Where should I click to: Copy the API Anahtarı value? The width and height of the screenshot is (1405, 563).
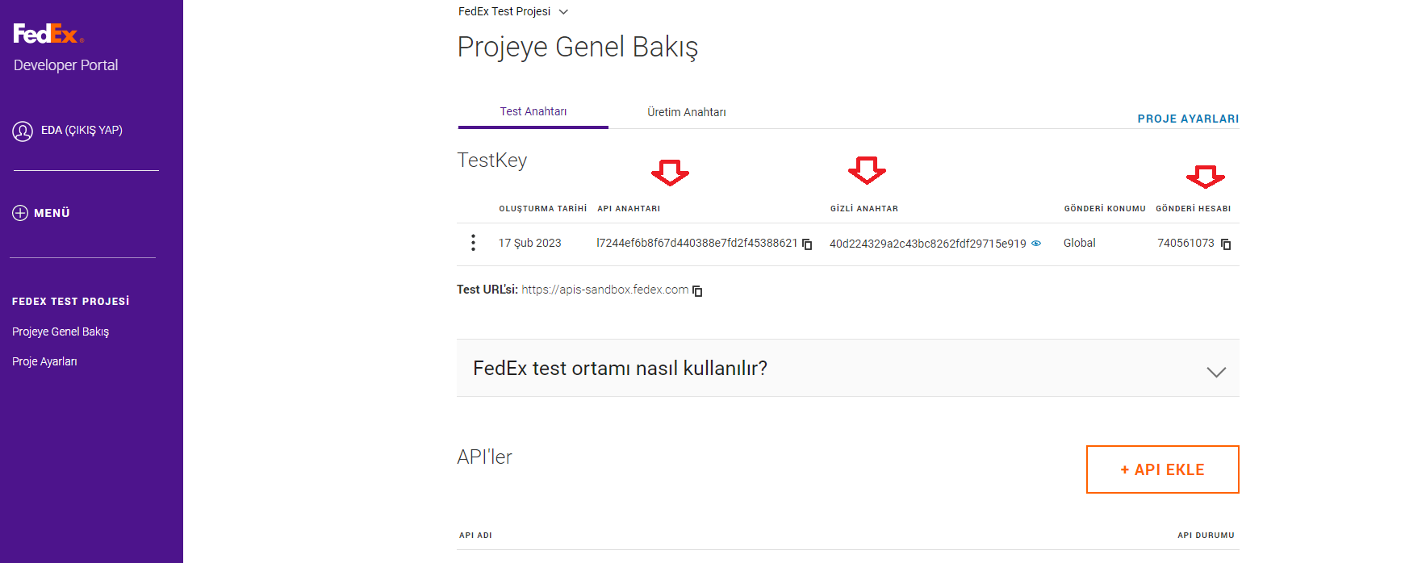point(807,244)
